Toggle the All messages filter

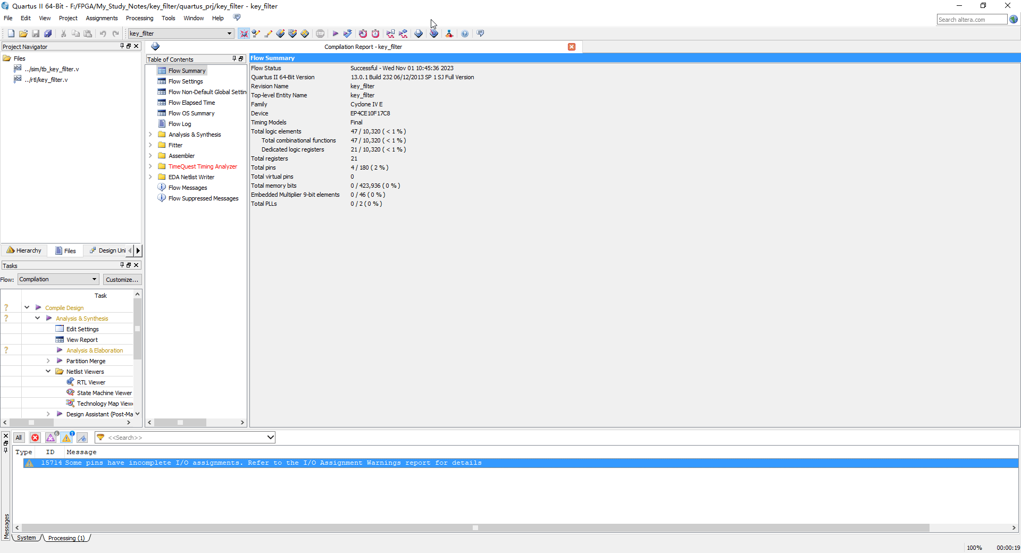(x=19, y=438)
